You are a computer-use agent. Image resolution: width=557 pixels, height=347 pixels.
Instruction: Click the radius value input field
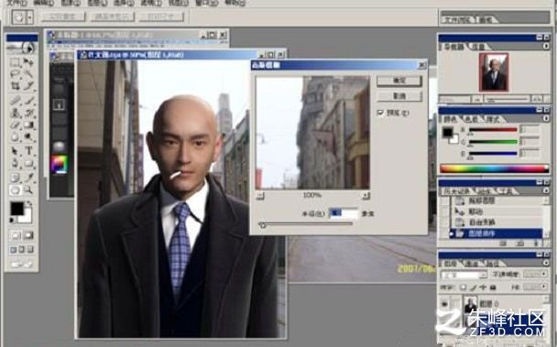click(344, 213)
